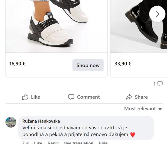Click See translation under the comment
Image resolution: width=167 pixels, height=144 pixels.
(78, 143)
